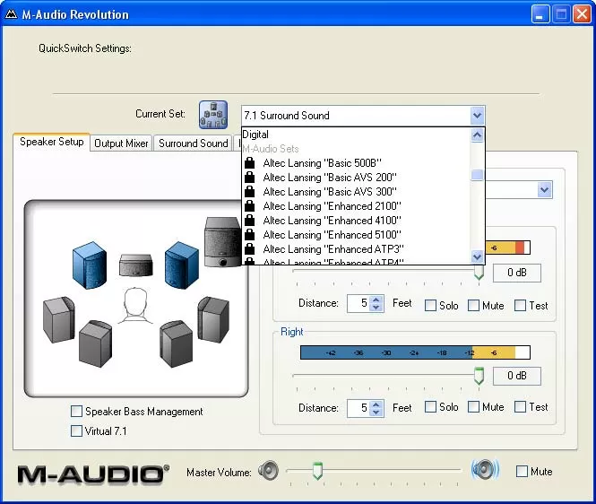Select the subwoofer speaker
Screen dimensions: 596x504
tap(223, 242)
